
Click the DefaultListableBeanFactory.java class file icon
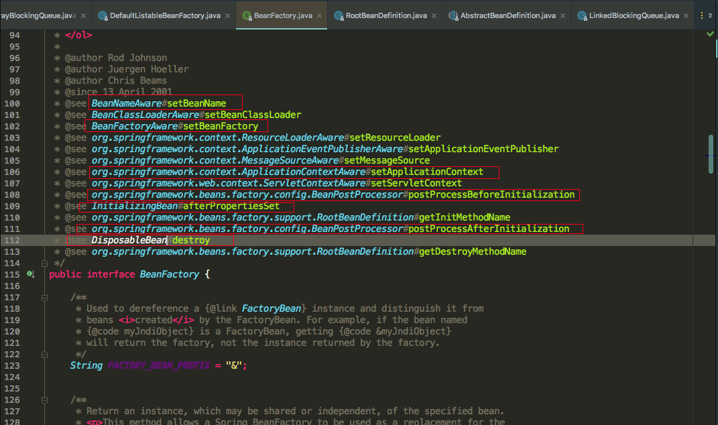(x=103, y=15)
